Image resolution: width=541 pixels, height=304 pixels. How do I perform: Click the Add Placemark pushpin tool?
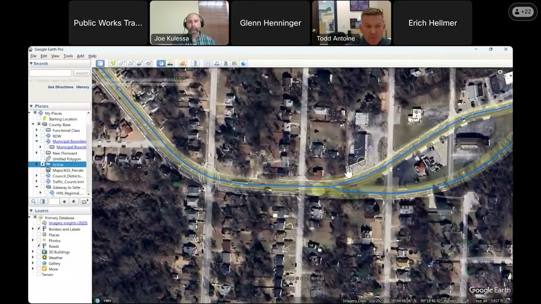tap(113, 63)
